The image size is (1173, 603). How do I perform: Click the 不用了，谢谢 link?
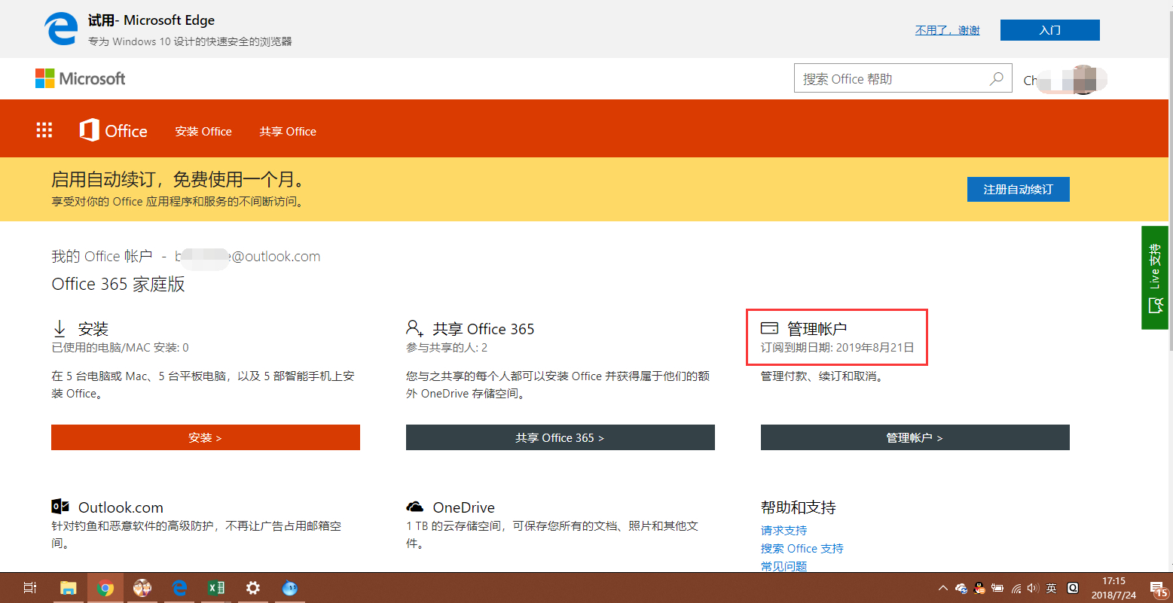[x=948, y=30]
